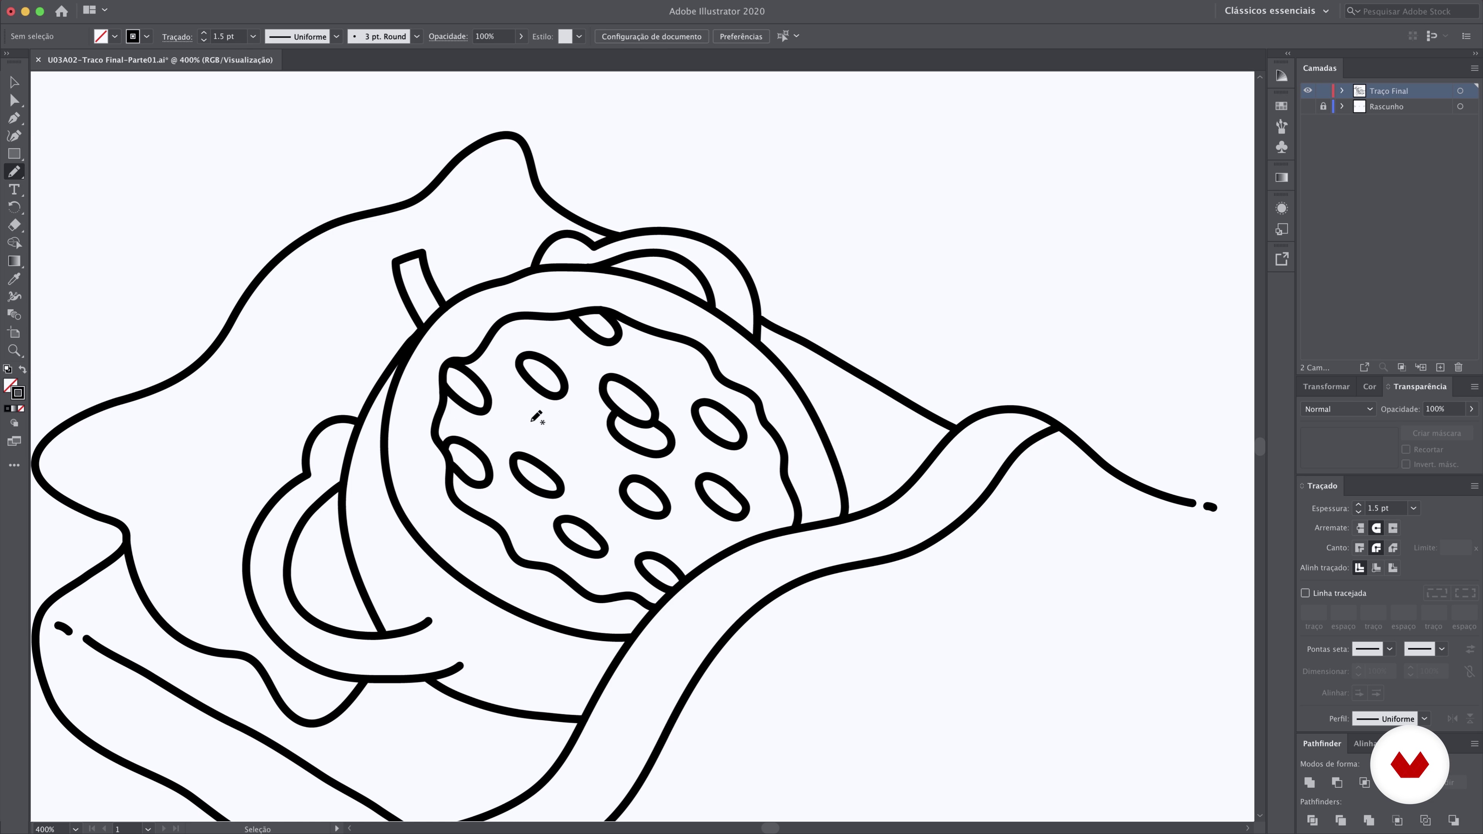Select the Pencil tool
This screenshot has height=834, width=1483.
coord(14,171)
